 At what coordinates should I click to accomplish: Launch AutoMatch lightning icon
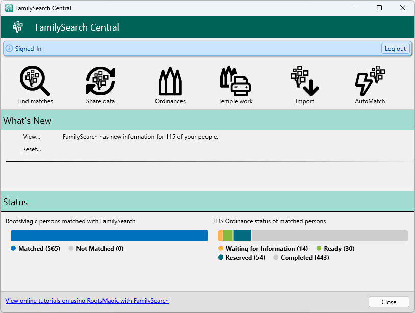pos(370,81)
